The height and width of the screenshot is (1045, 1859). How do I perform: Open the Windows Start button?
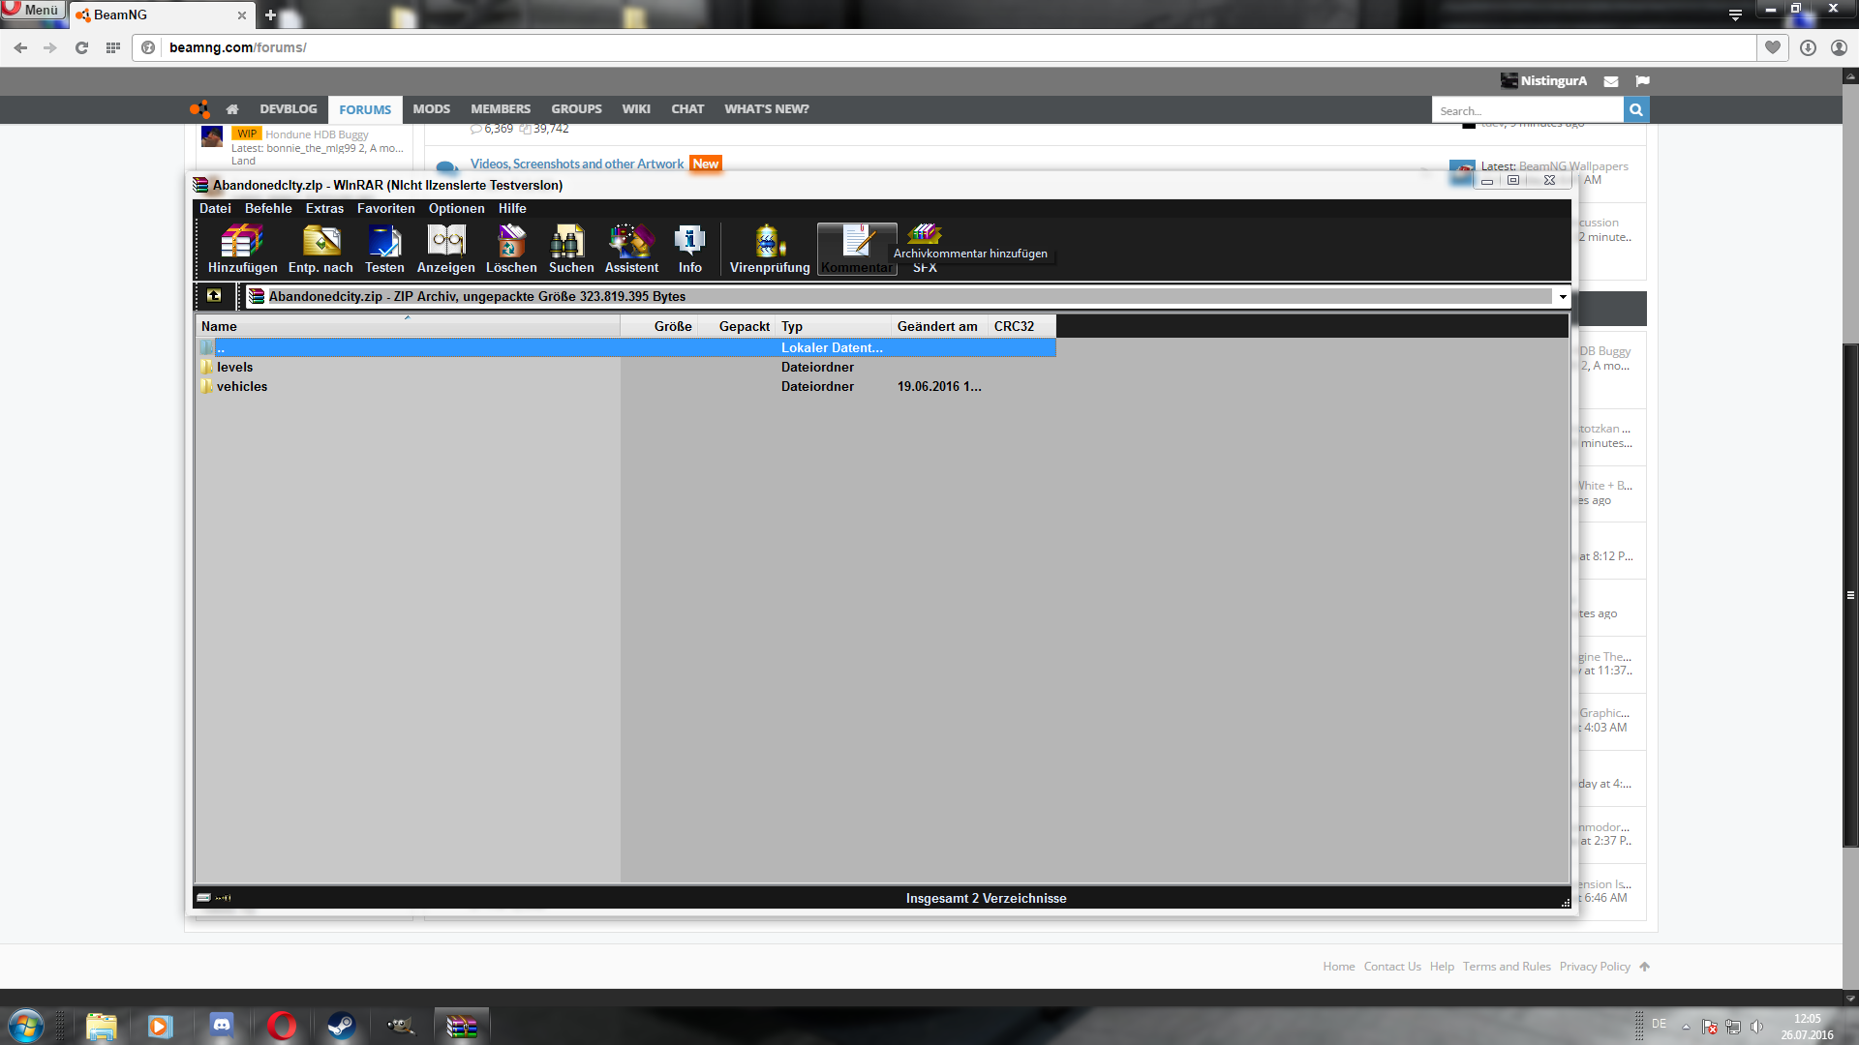click(26, 1026)
